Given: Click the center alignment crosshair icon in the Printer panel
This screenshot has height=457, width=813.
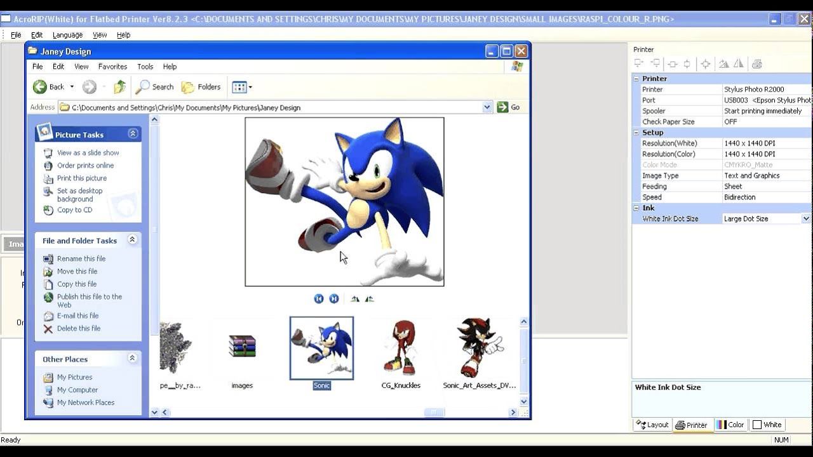Looking at the screenshot, I should 705,63.
